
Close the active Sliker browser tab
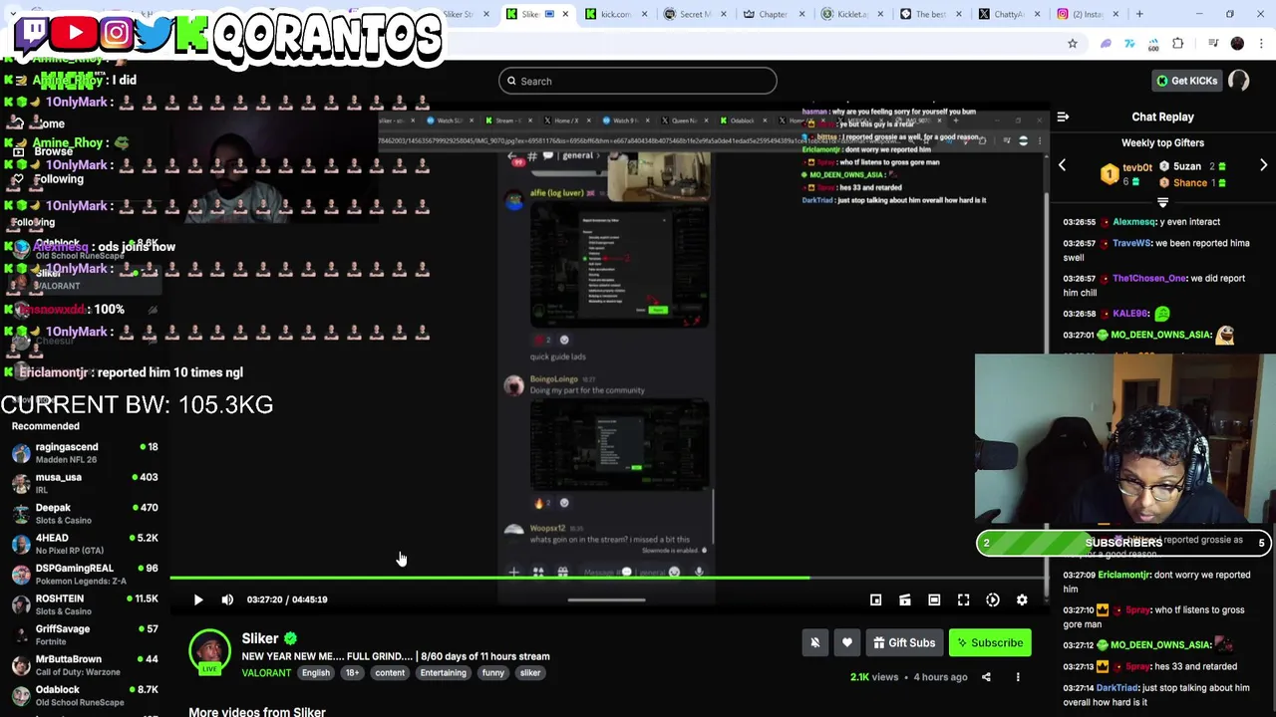[565, 14]
